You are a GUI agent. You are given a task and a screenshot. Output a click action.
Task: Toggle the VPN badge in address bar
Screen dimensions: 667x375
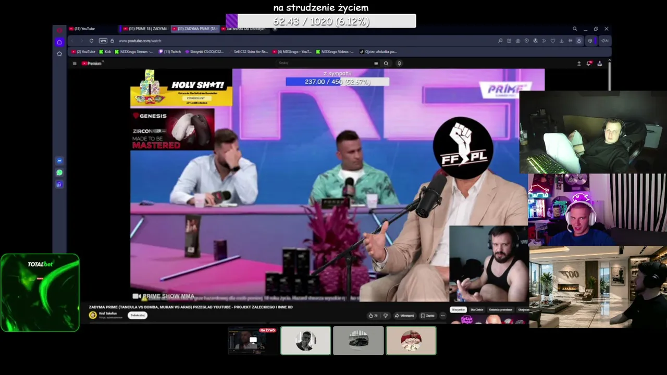[103, 41]
